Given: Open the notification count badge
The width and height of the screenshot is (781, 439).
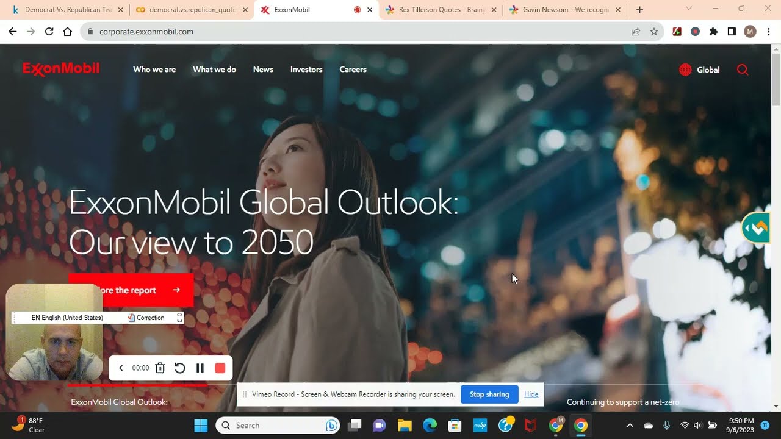Looking at the screenshot, I should click(x=765, y=425).
